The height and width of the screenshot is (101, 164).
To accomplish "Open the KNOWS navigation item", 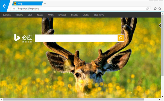I will [x=62, y=15].
